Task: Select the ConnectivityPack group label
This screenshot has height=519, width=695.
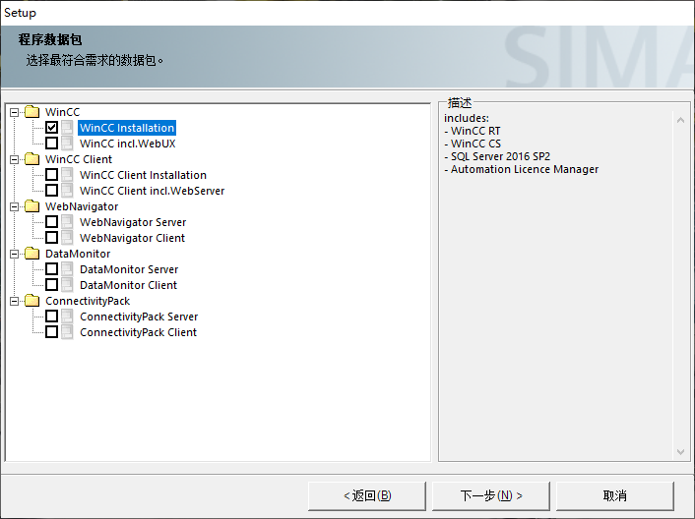Action: click(88, 301)
